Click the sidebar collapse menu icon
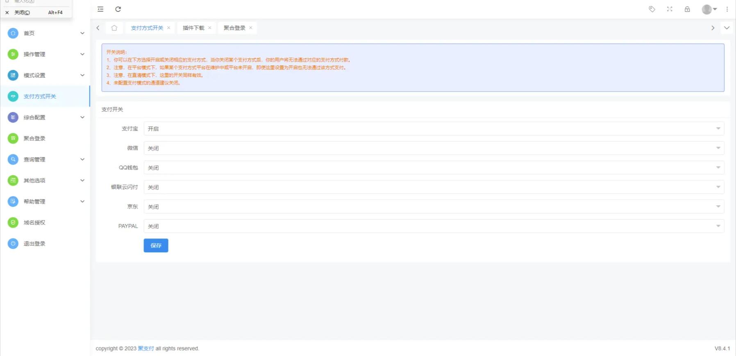The height and width of the screenshot is (356, 736). click(100, 9)
